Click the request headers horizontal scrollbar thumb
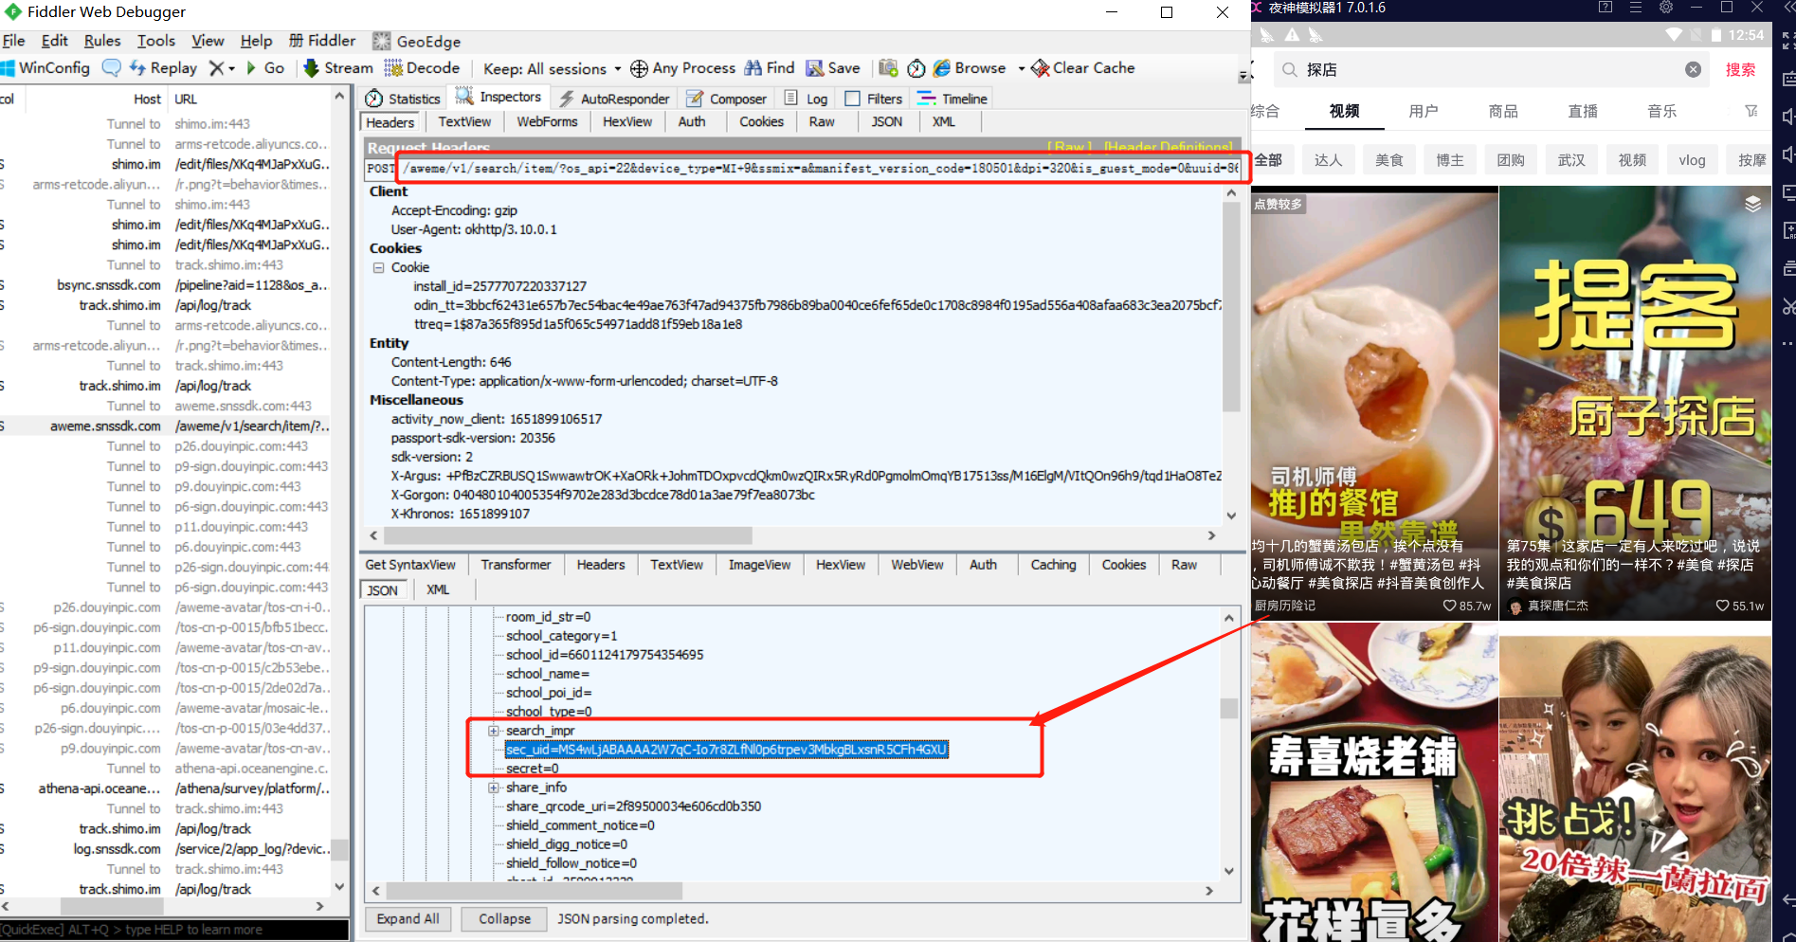Viewport: 1796px width, 942px height. 570,535
